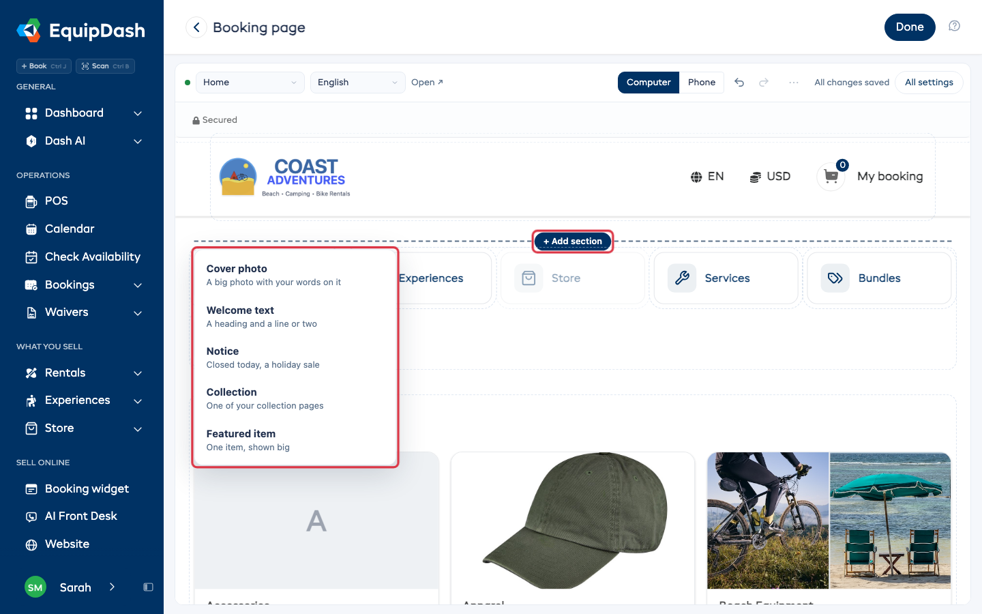Screen dimensions: 982x614
Task: Click the USD currency coins icon
Action: click(x=756, y=177)
